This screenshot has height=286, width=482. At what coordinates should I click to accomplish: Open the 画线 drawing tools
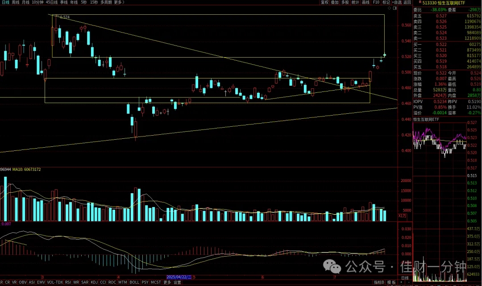(x=366, y=2)
